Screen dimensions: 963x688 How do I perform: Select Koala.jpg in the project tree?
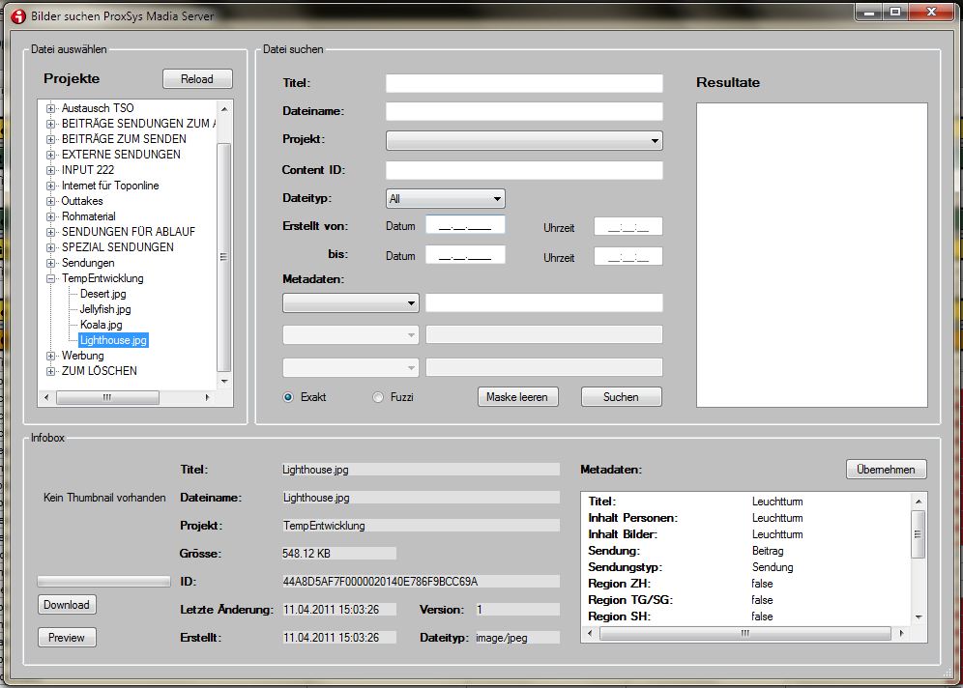tap(101, 325)
